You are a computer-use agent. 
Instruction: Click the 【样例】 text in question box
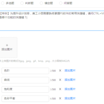5,14
